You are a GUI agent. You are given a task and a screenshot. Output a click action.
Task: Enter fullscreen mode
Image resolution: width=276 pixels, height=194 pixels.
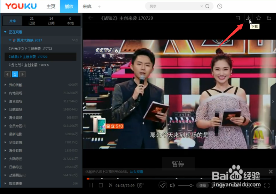[x=267, y=185]
